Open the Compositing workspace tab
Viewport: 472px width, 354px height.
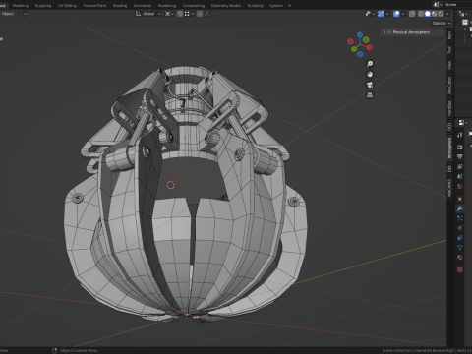click(194, 6)
